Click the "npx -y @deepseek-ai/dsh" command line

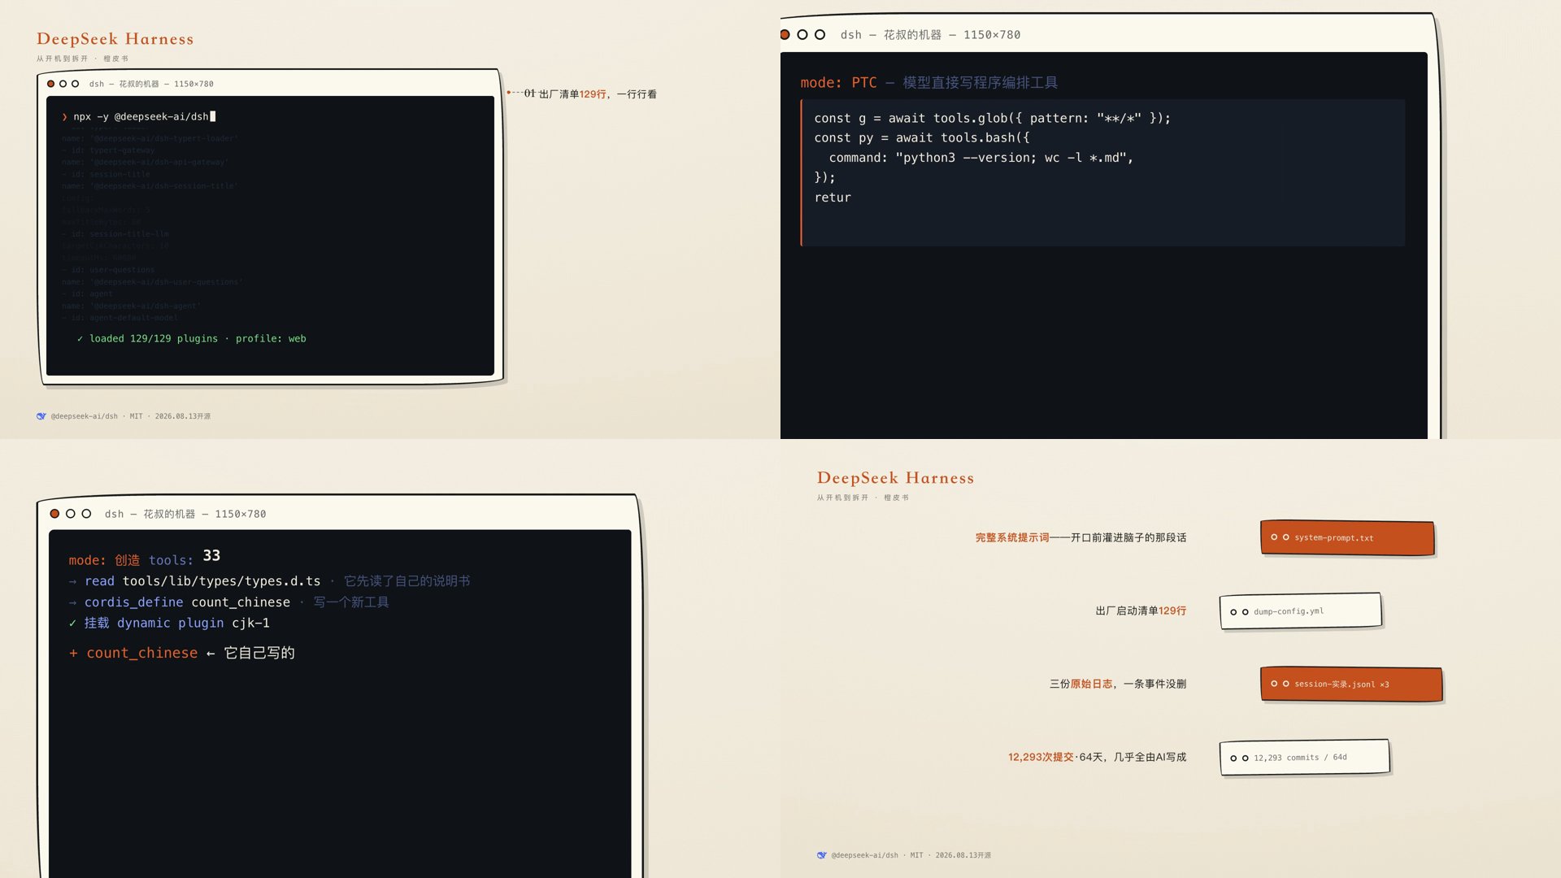[x=141, y=117]
